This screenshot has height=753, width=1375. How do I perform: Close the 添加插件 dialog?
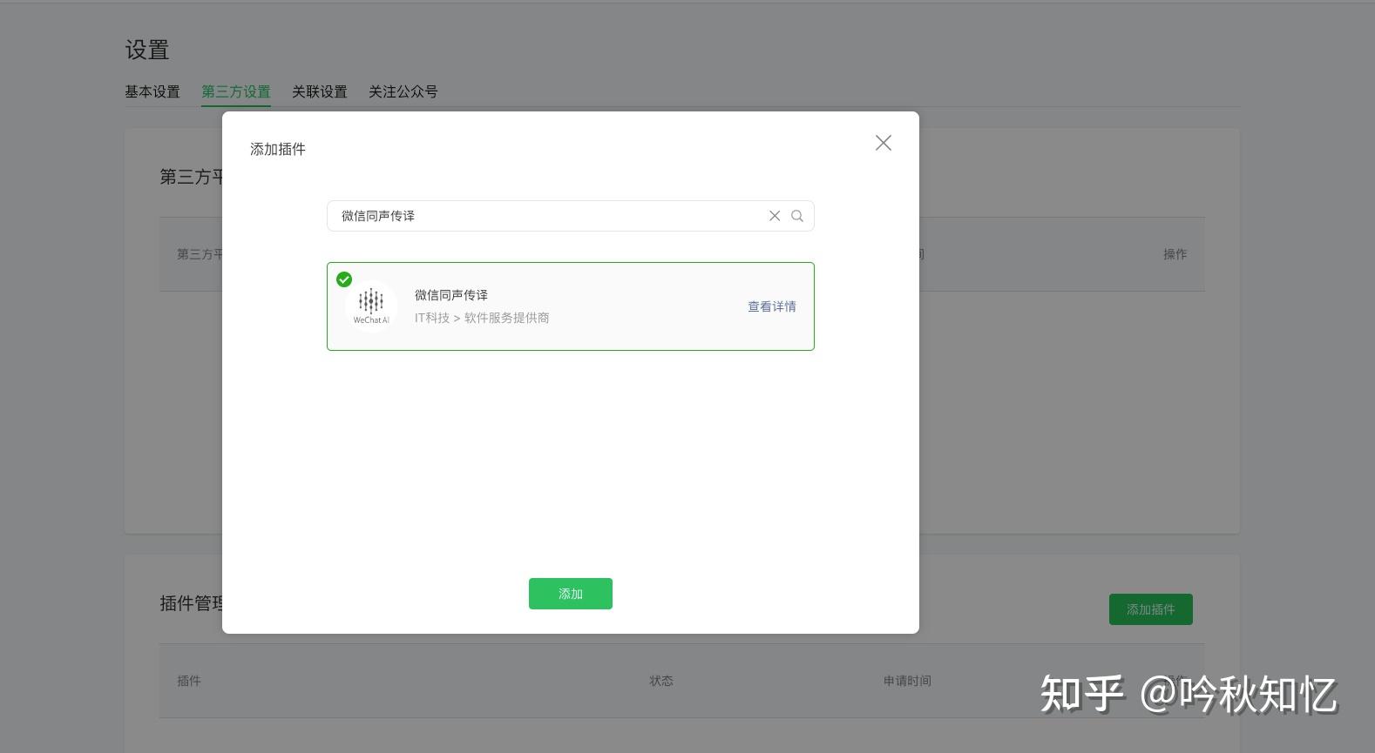(x=883, y=143)
